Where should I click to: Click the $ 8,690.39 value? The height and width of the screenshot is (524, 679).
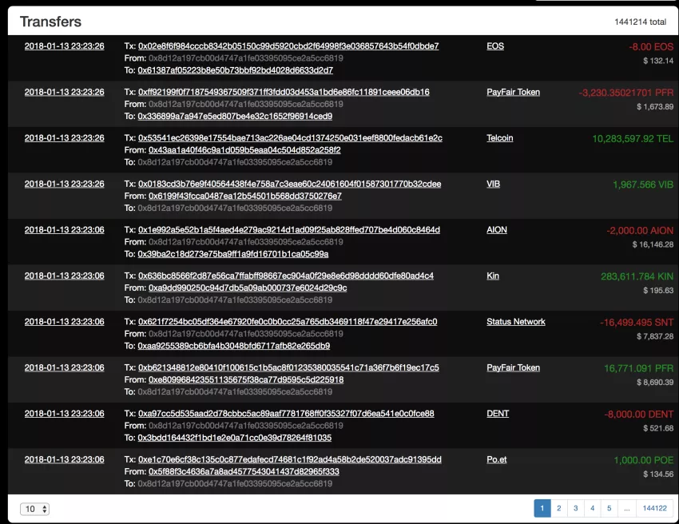(x=655, y=382)
